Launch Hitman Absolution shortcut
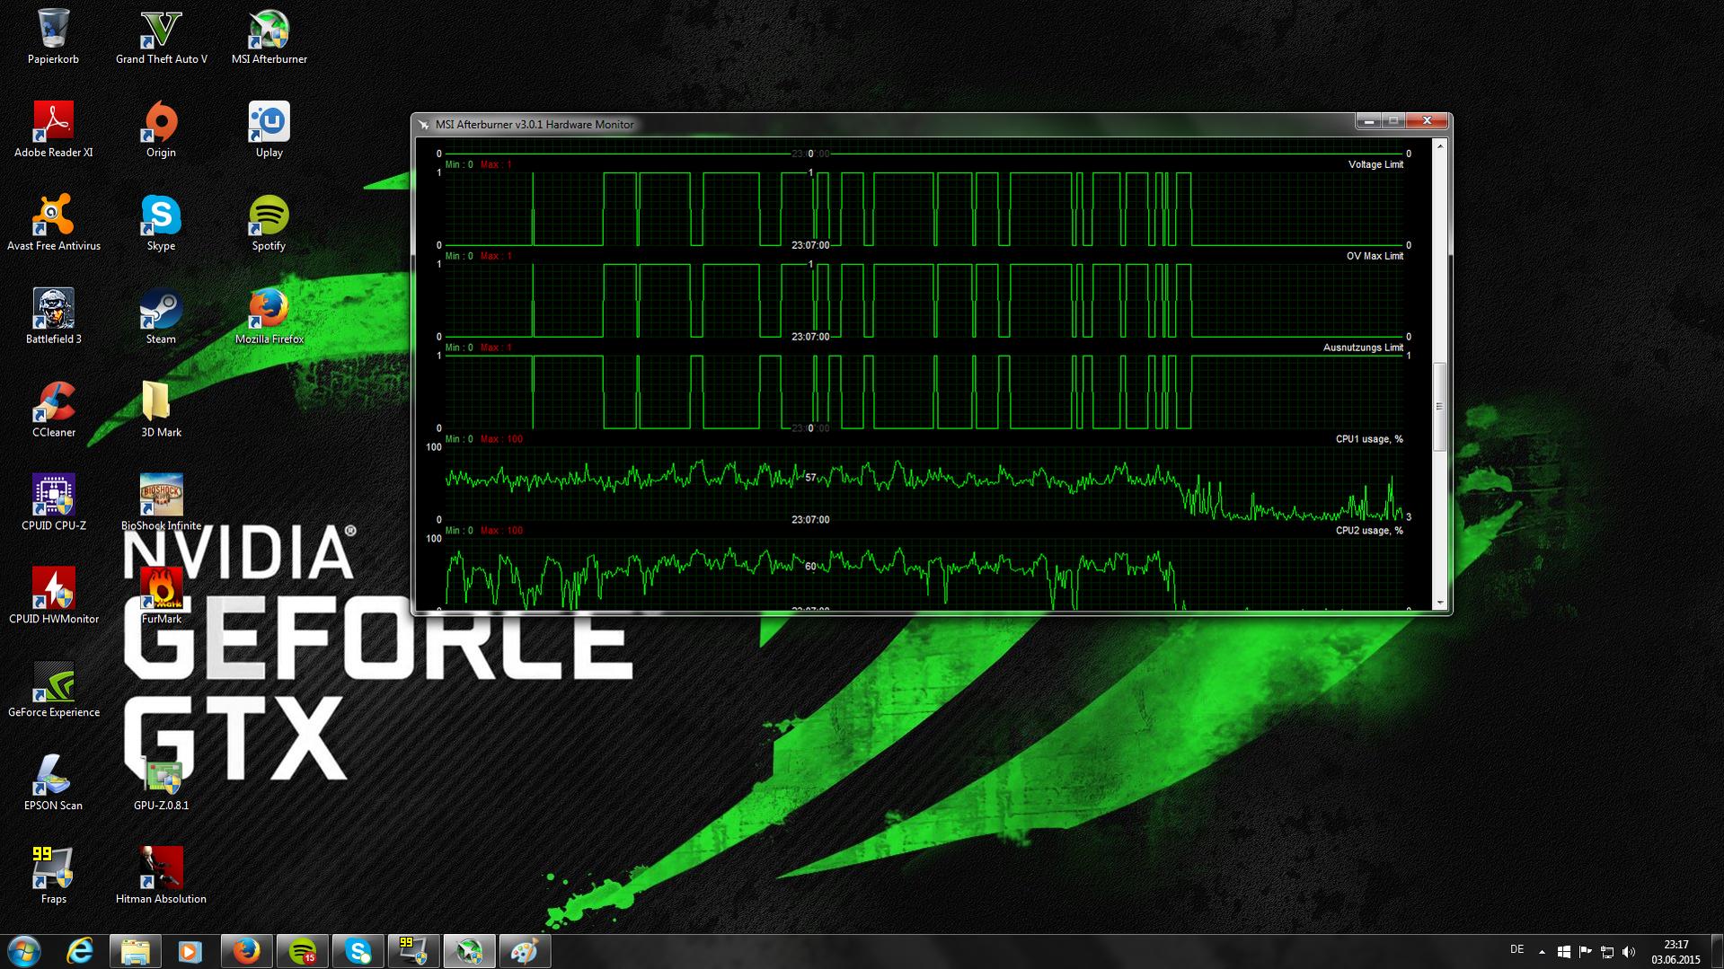This screenshot has height=969, width=1724. coord(162,877)
